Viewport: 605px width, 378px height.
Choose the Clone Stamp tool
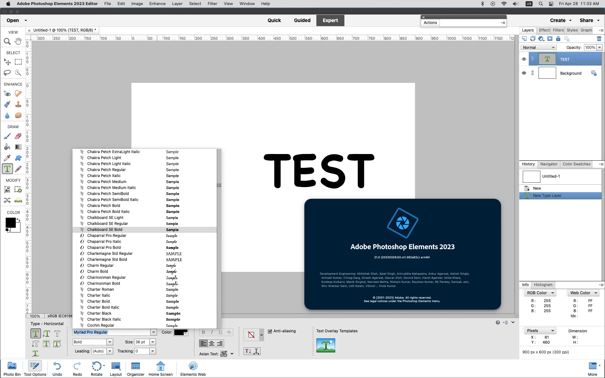(18, 104)
